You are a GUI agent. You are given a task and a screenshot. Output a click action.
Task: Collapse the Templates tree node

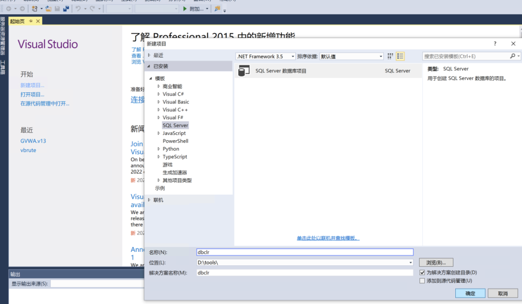(x=150, y=79)
